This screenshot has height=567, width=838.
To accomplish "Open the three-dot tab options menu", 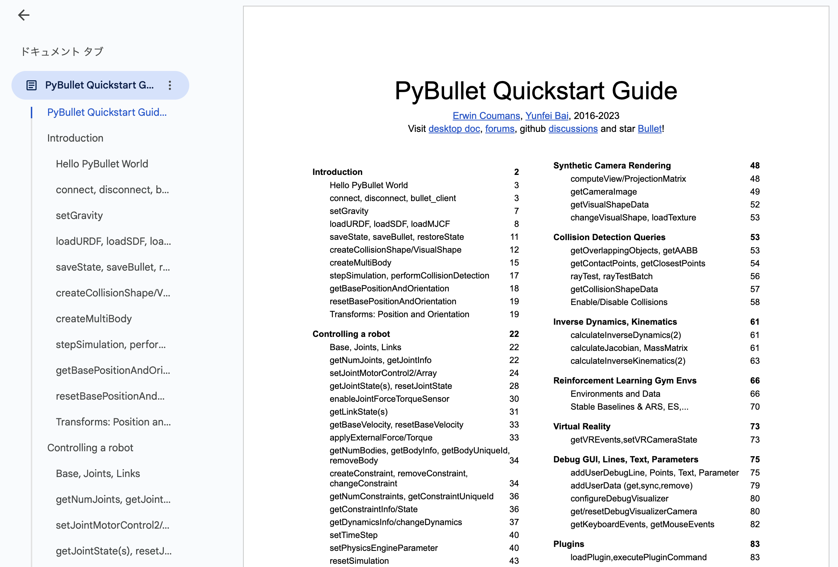I will tap(169, 85).
